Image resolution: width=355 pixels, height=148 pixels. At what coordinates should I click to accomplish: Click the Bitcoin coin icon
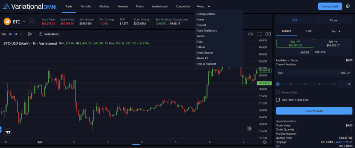point(7,22)
